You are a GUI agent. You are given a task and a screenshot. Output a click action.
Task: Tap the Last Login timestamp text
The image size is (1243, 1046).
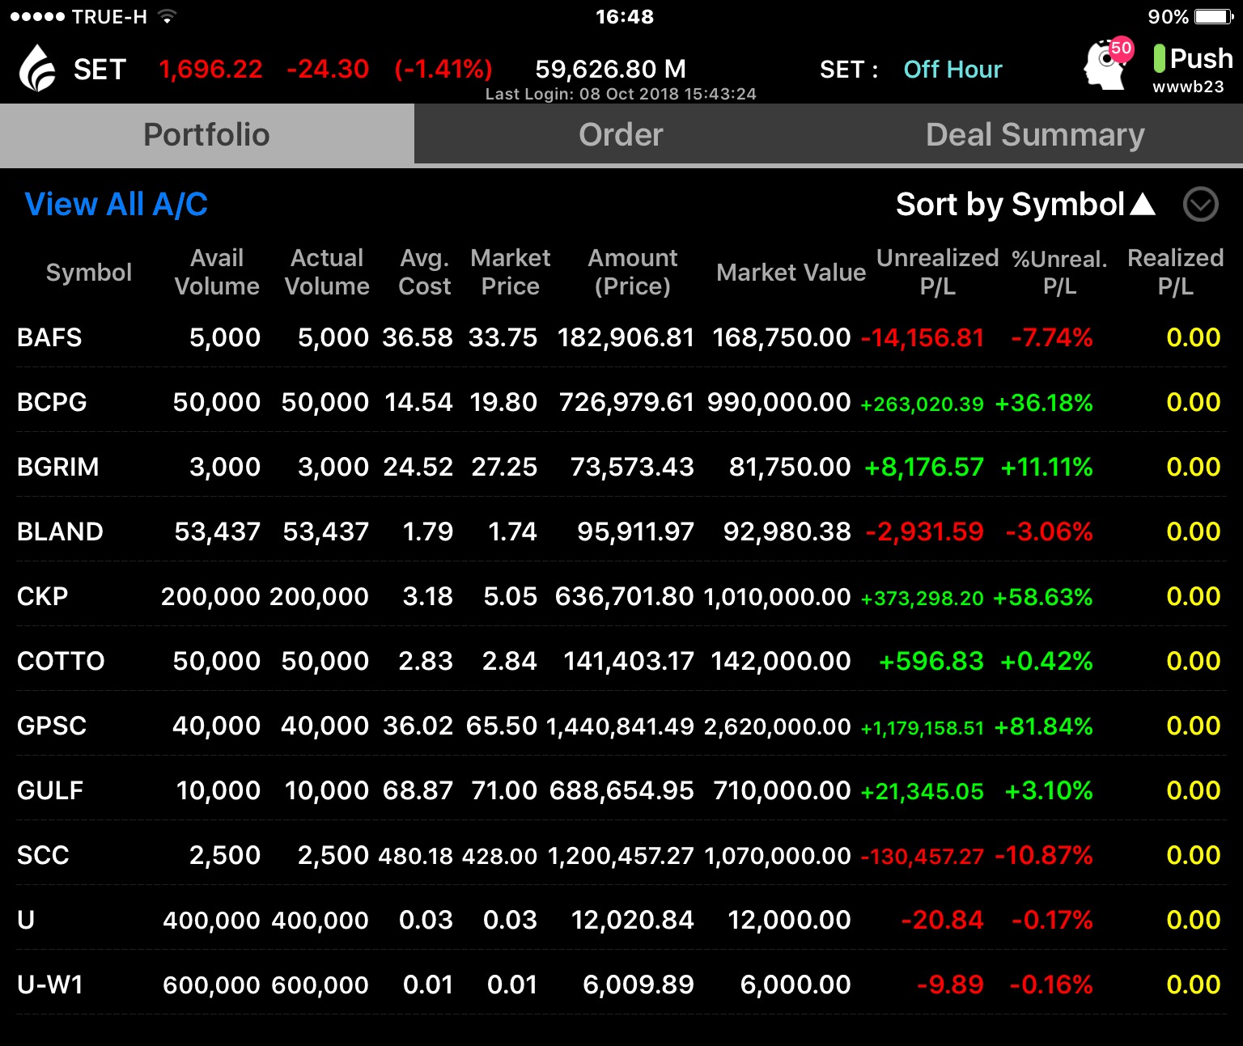pos(621,94)
